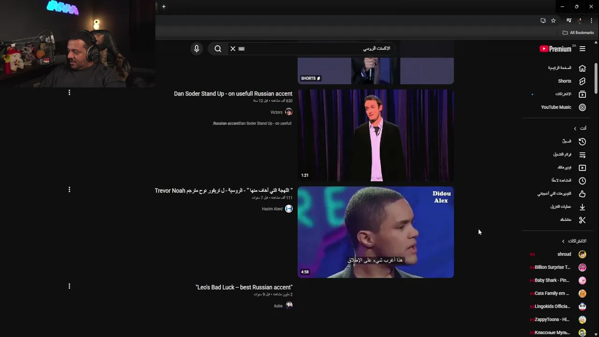The height and width of the screenshot is (337, 599).
Task: Click Baby Shark channel avatar
Action: [582, 280]
